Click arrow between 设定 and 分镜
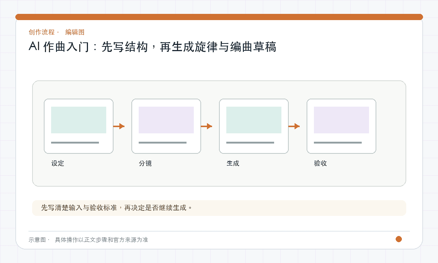 119,126
